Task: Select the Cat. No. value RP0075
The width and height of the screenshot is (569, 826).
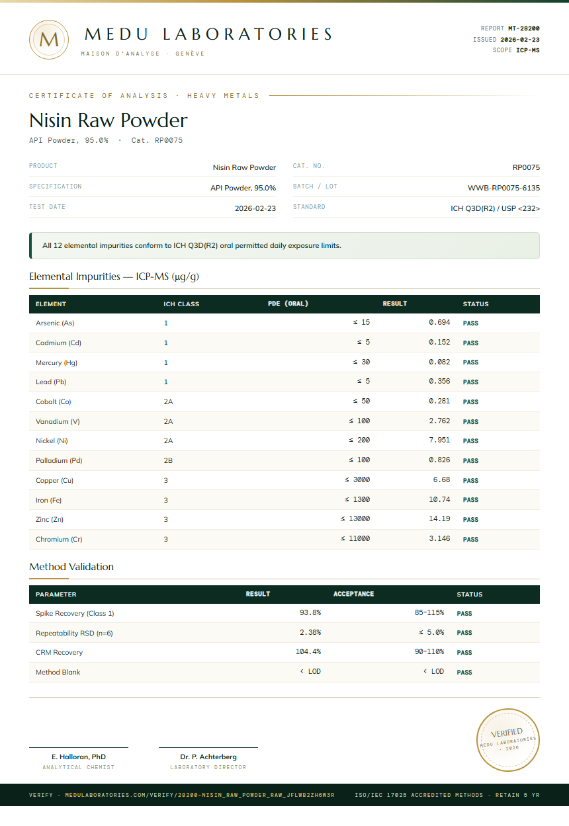Action: click(526, 168)
